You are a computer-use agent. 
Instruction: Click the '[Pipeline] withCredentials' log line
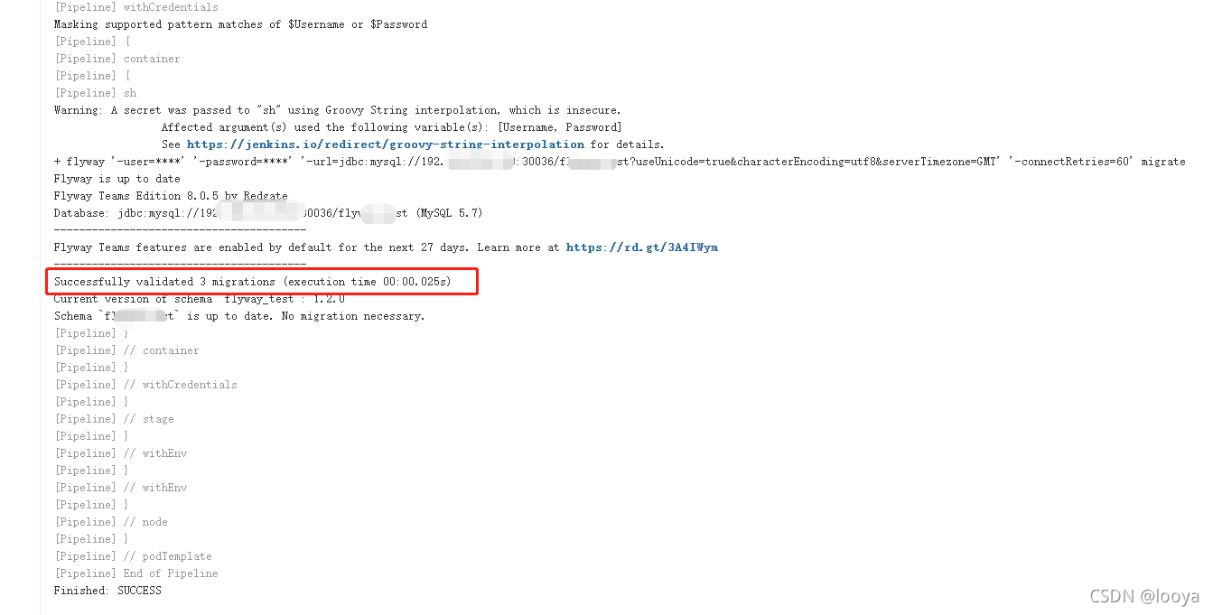pyautogui.click(x=136, y=7)
